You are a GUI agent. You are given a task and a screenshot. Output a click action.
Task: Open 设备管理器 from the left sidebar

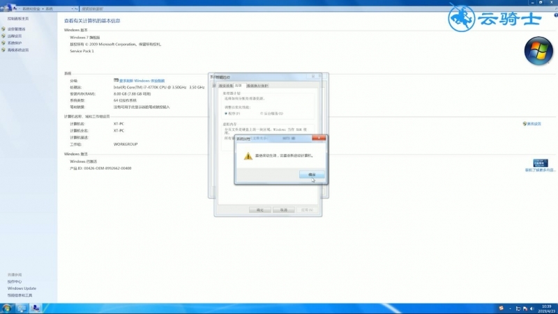(x=16, y=29)
